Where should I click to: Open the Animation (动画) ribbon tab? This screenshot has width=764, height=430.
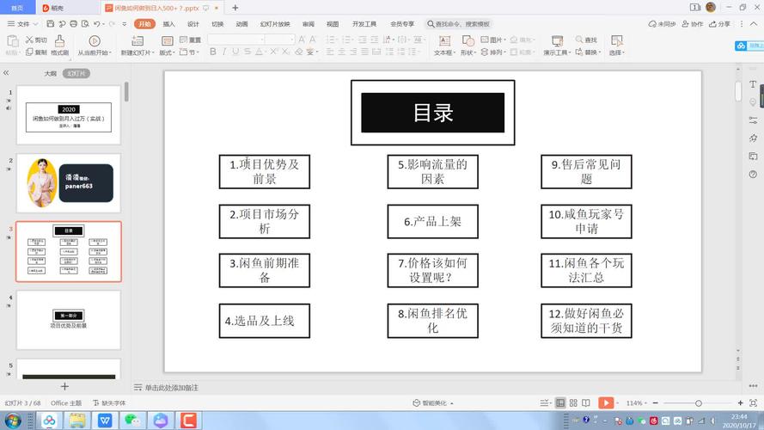pos(241,24)
